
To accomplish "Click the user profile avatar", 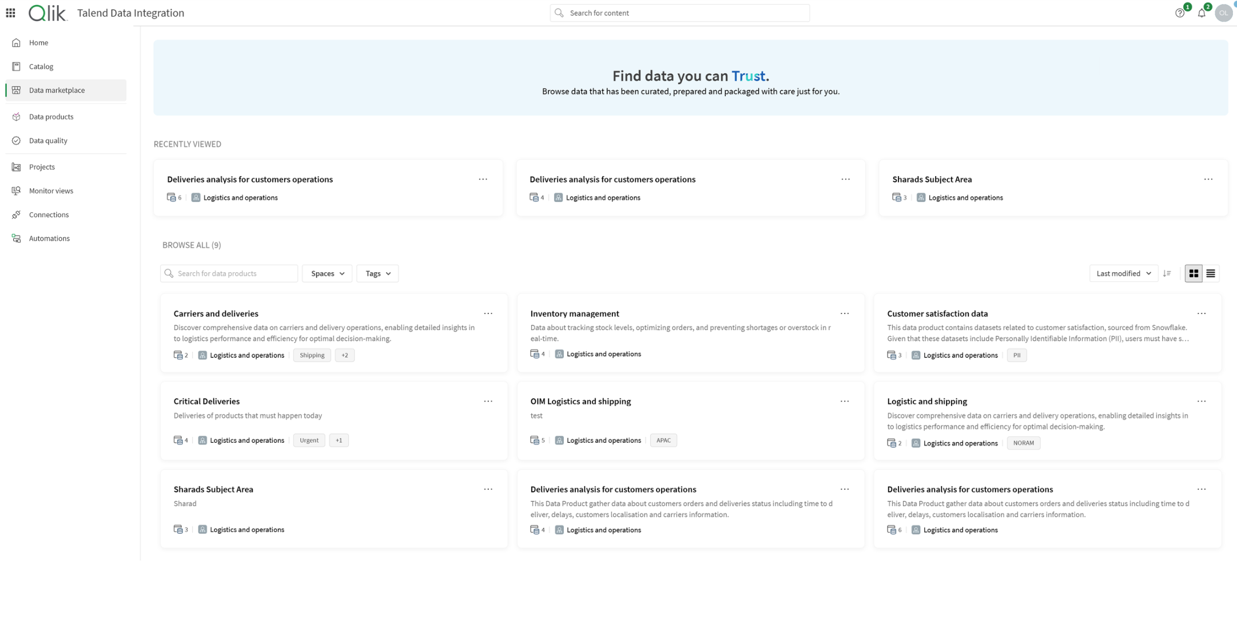I will tap(1223, 13).
